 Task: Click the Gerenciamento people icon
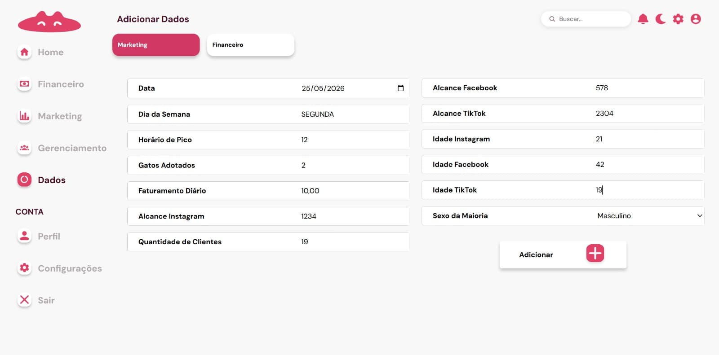click(x=24, y=148)
